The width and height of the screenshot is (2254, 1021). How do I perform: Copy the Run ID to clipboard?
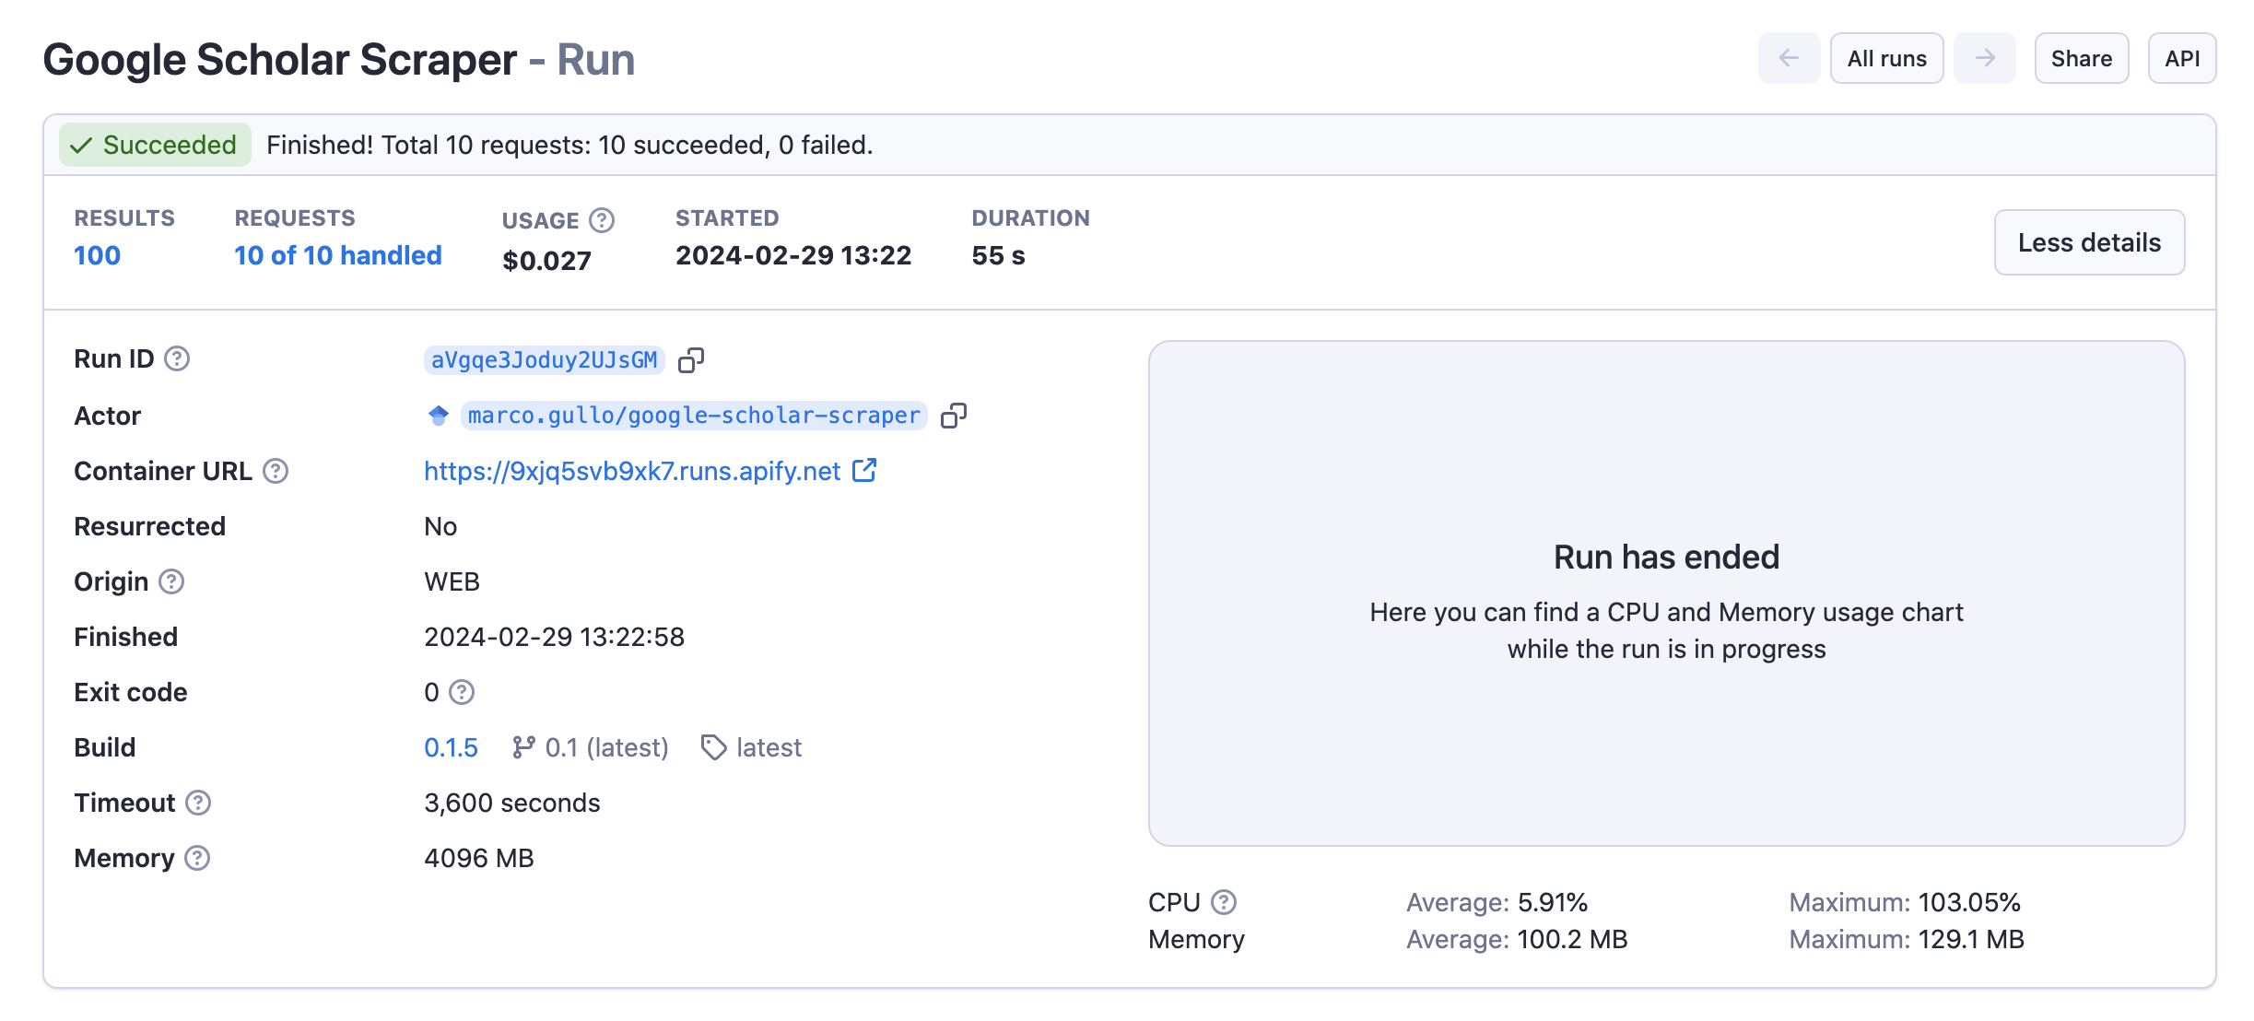(x=690, y=360)
